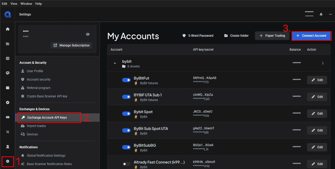
Task: Open the Edit menu
Action: click(4, 4)
